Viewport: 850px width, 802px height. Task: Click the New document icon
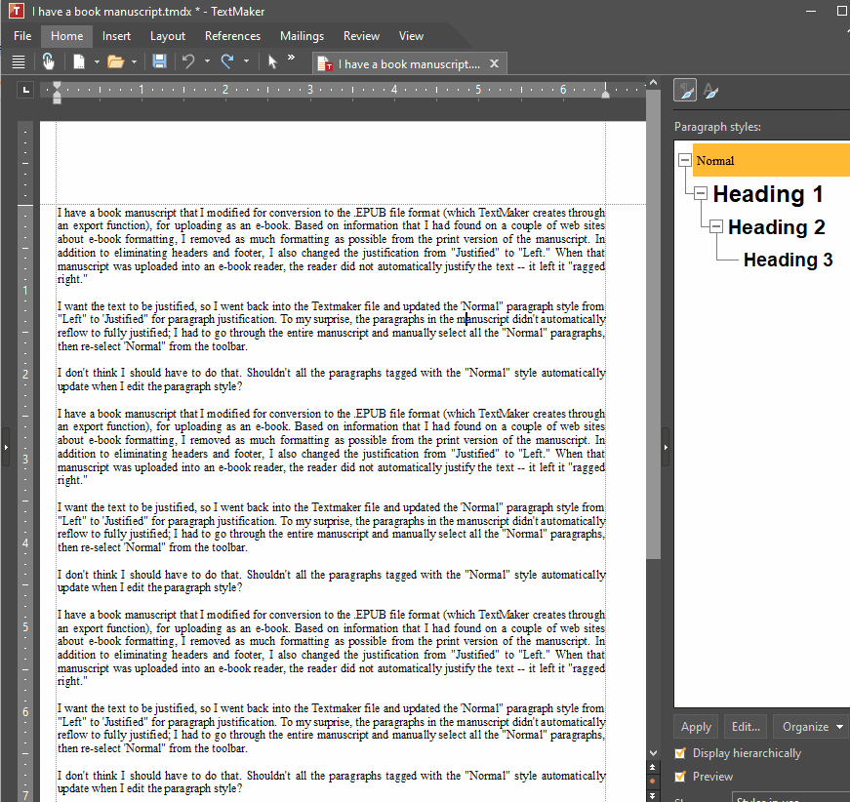point(79,61)
